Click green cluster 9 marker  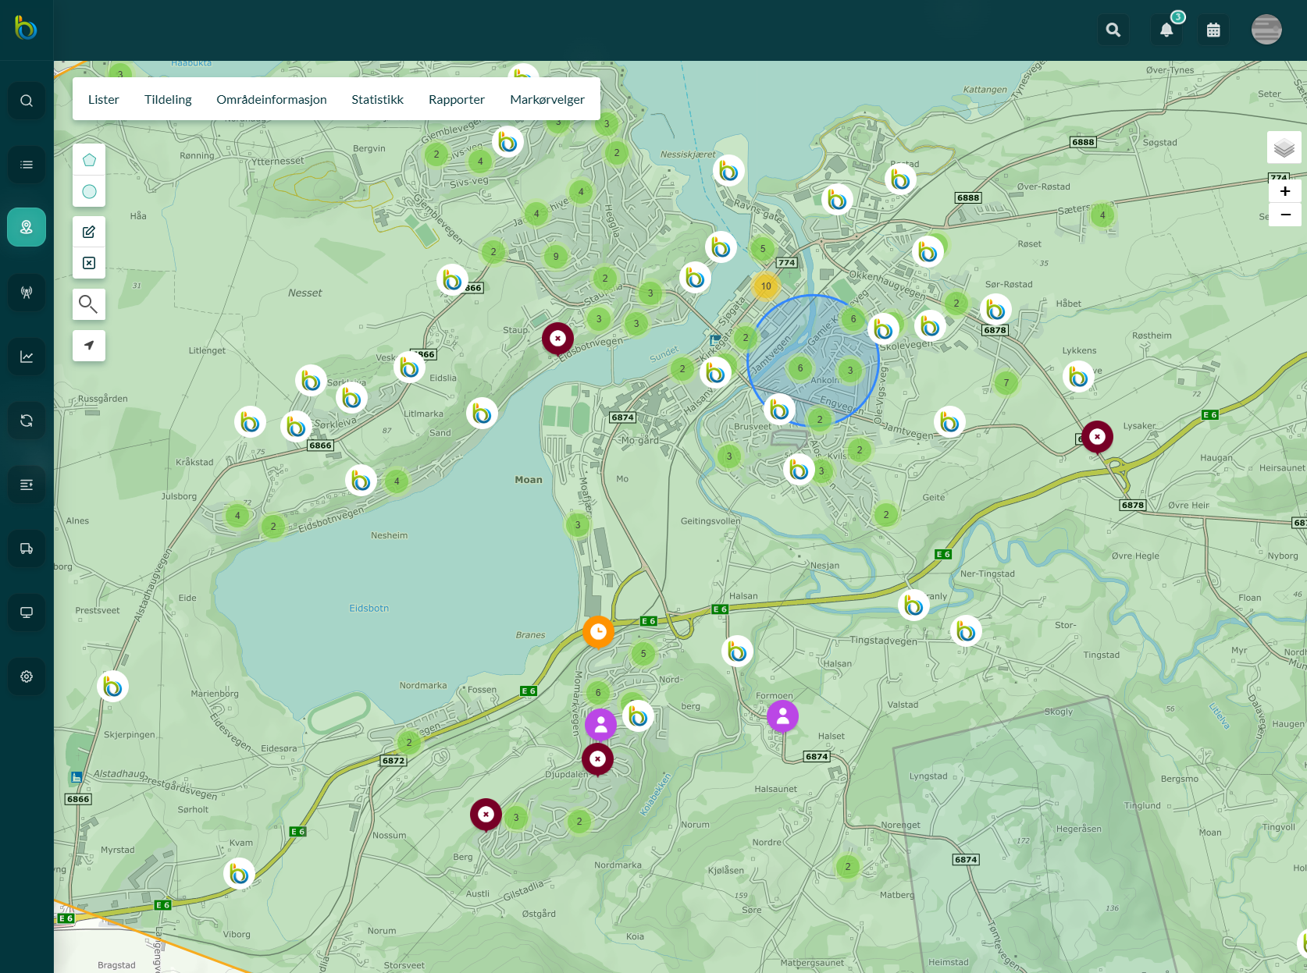coord(556,257)
